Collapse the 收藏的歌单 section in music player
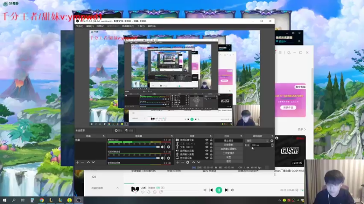364x204 pixels. 117,188
